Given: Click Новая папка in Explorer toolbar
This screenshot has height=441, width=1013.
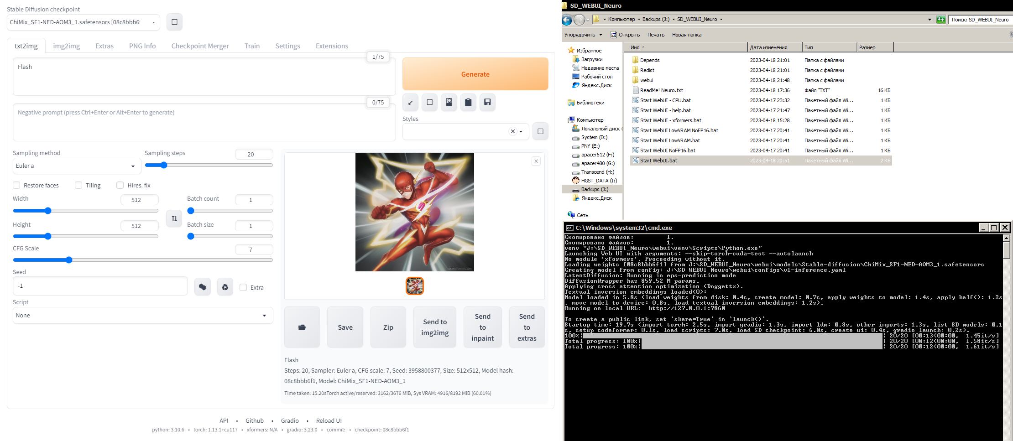Looking at the screenshot, I should pos(687,35).
